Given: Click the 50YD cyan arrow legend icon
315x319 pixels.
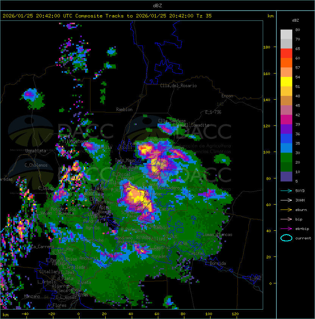Looking at the screenshot, I should 286,191.
